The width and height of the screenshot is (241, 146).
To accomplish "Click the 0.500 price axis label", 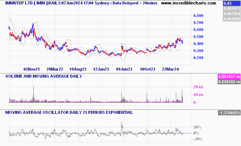I will point(198,37).
